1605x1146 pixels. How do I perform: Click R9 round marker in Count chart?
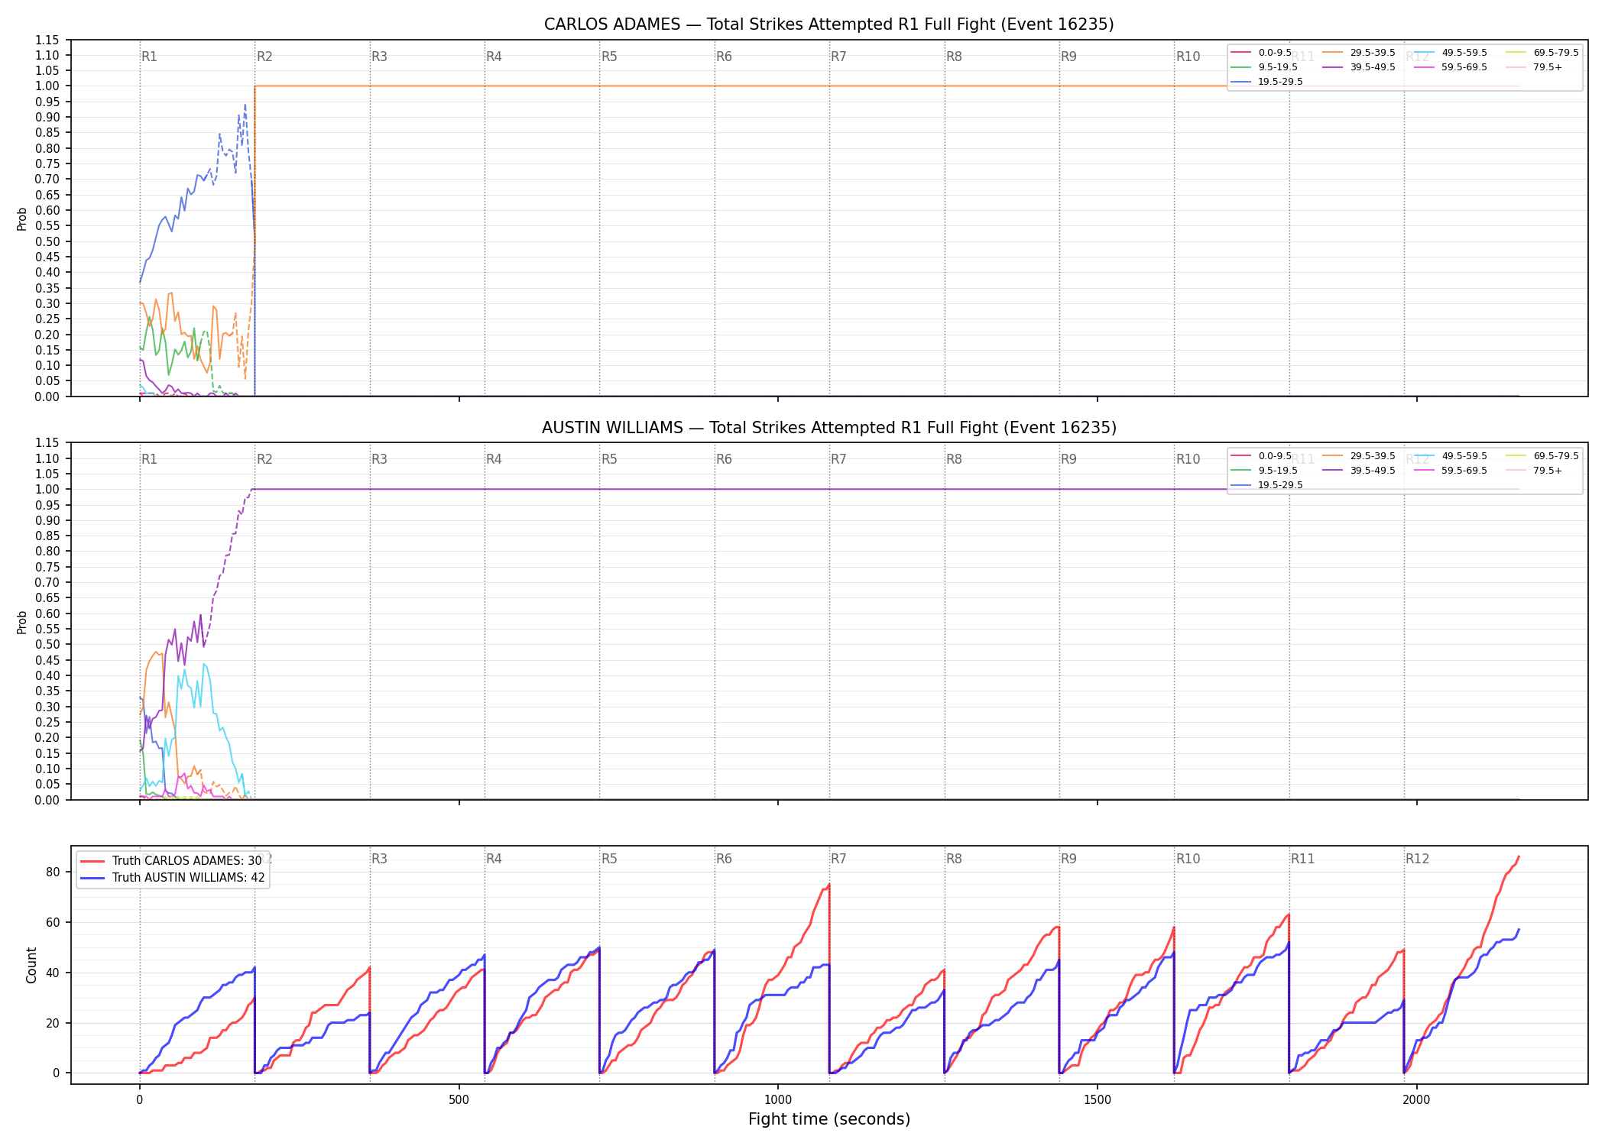(1068, 859)
